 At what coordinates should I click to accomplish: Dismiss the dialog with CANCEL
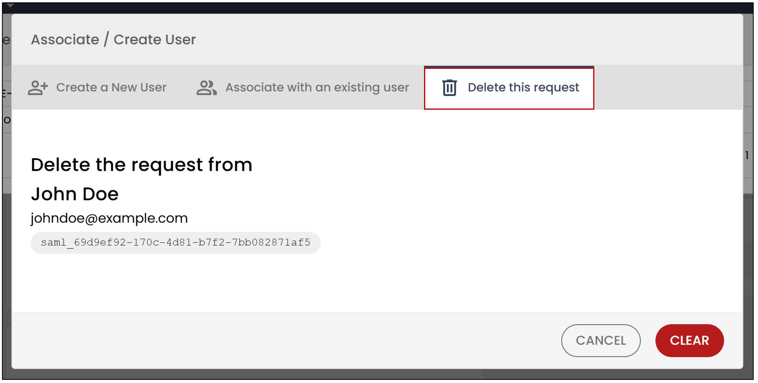tap(601, 341)
